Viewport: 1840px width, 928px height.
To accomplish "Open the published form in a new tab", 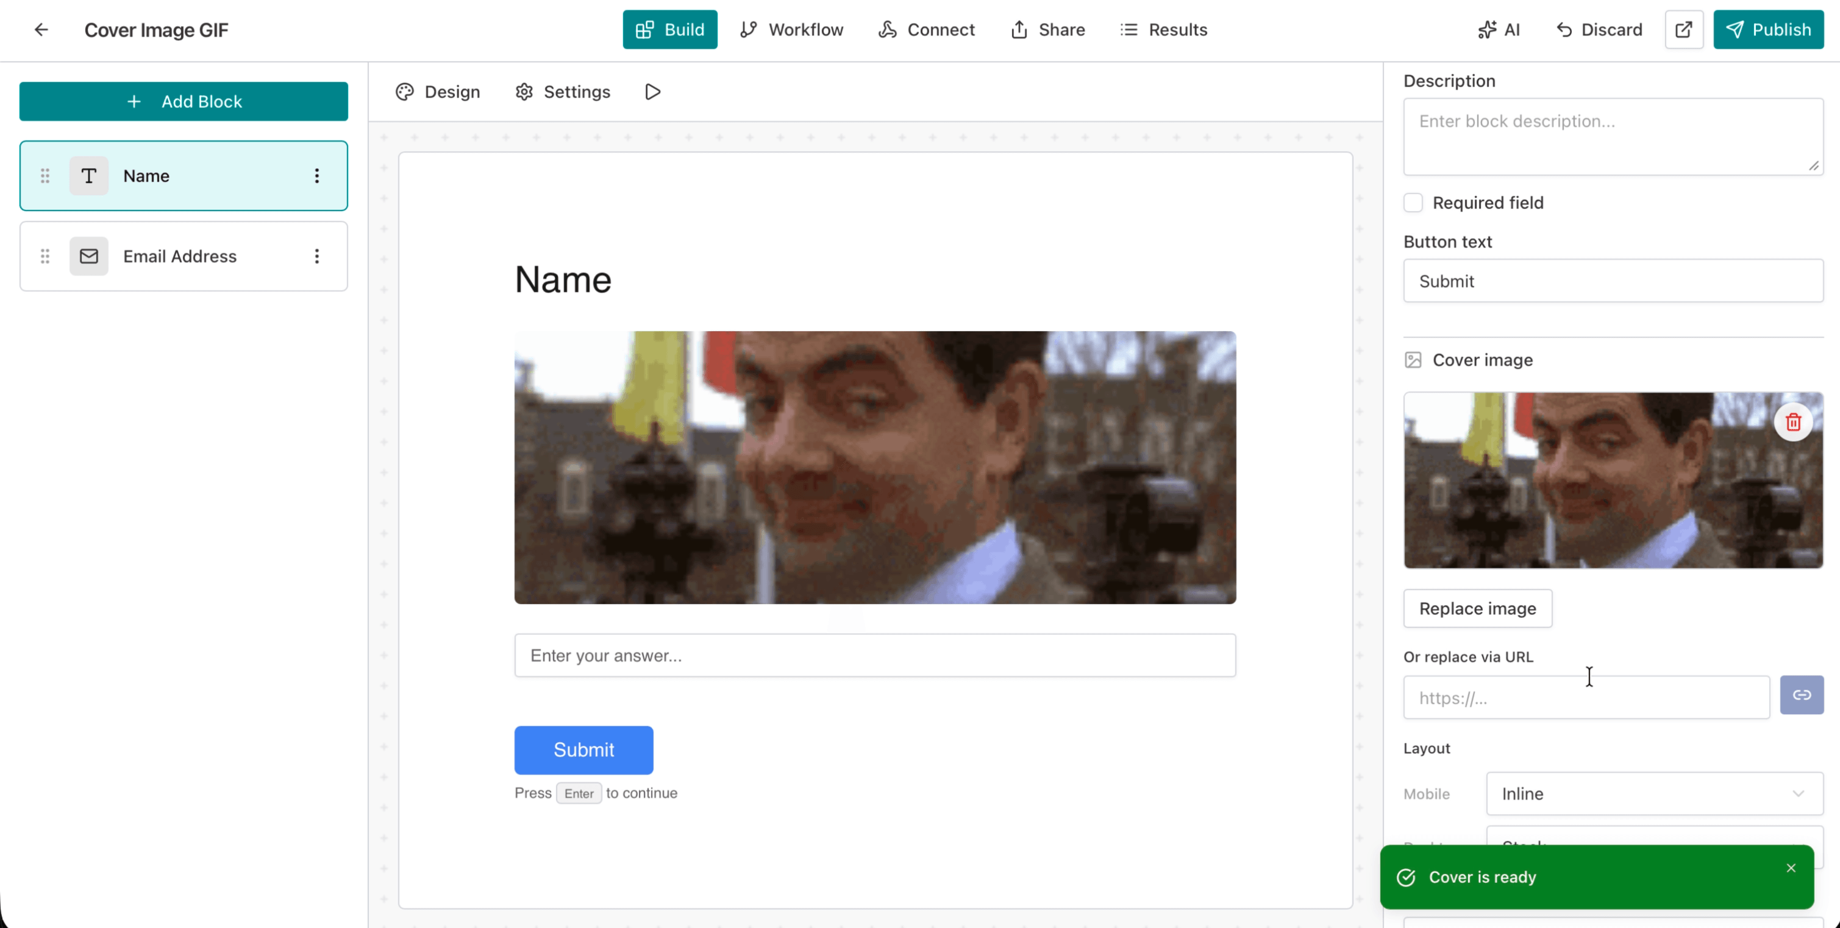I will 1683,29.
